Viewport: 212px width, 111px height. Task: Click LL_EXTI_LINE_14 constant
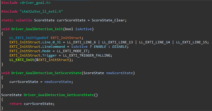click(154, 42)
